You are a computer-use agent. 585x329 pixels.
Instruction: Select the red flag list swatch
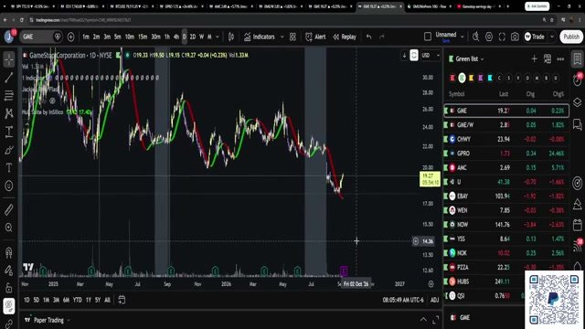(x=452, y=78)
